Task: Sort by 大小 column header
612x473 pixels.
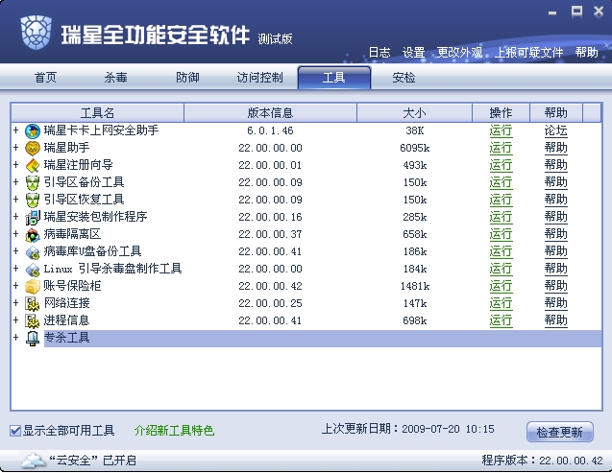Action: (414, 113)
